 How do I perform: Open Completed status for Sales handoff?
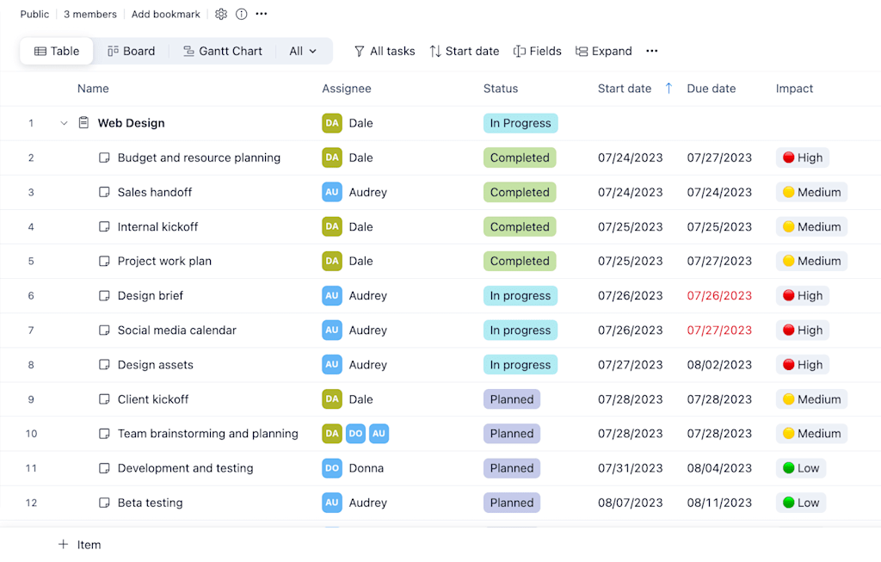520,192
